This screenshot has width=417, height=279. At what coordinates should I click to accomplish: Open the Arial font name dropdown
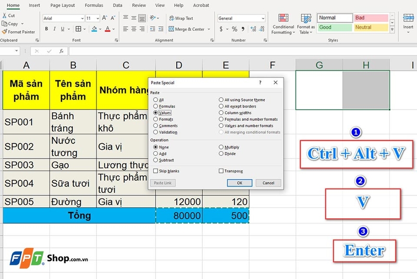click(x=82, y=18)
